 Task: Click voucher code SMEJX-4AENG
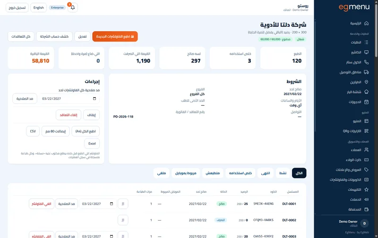coord(264,204)
